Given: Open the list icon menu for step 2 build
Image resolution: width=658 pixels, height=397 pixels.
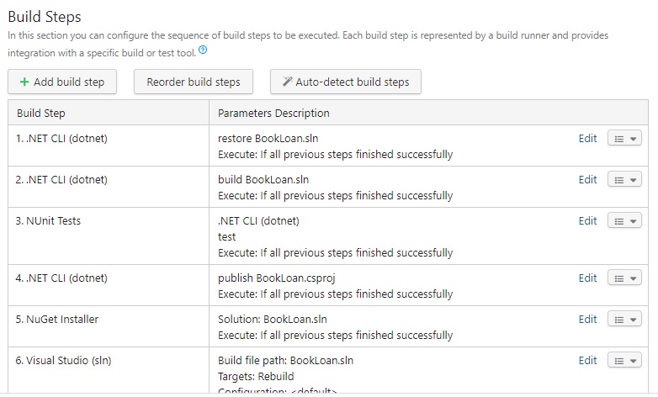Looking at the screenshot, I should pyautogui.click(x=619, y=180).
